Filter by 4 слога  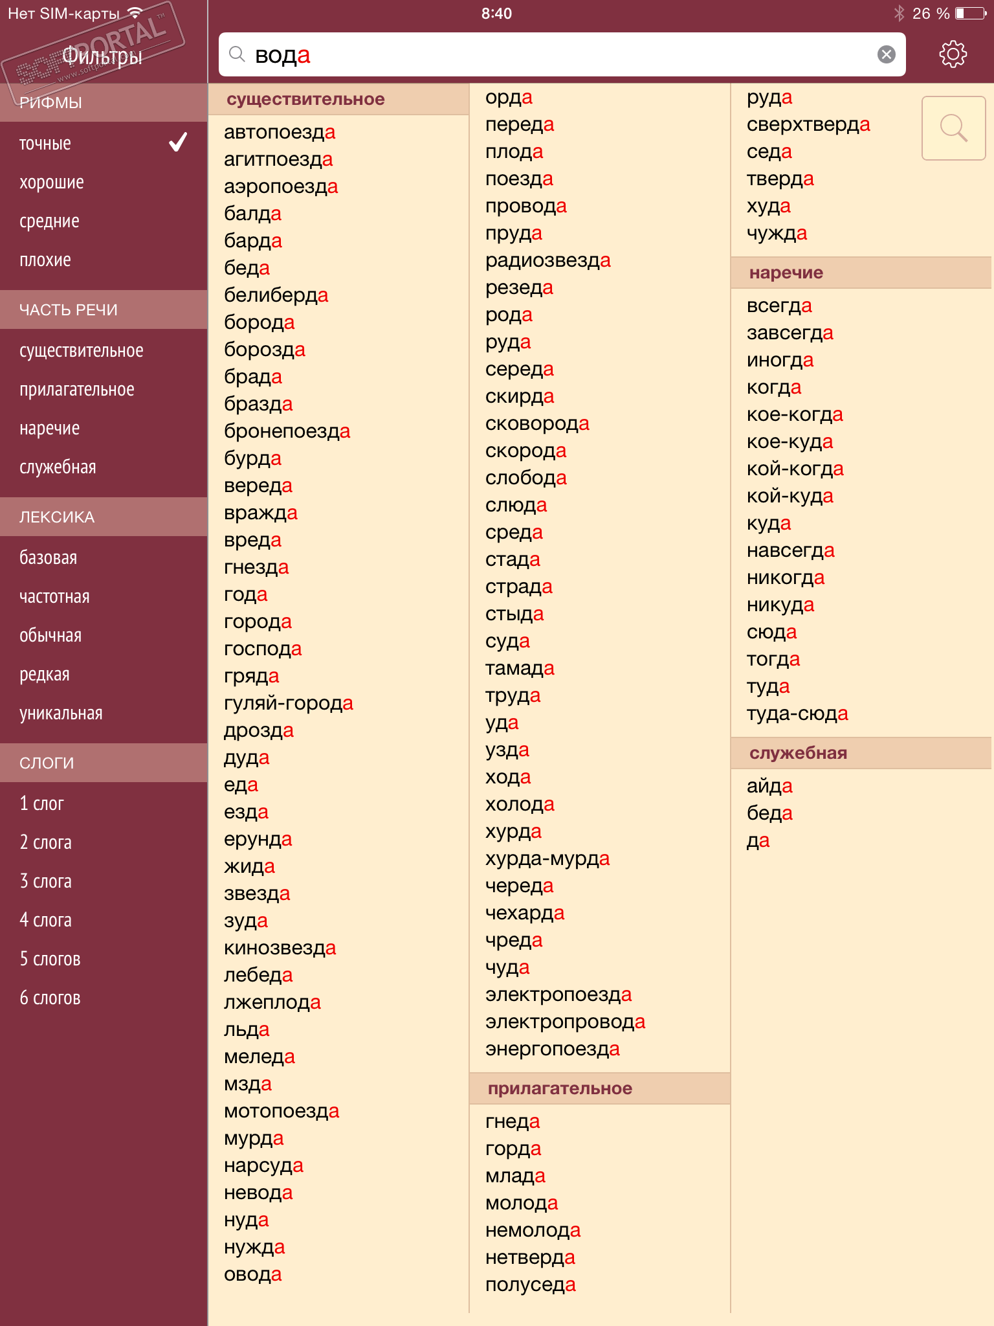[104, 920]
